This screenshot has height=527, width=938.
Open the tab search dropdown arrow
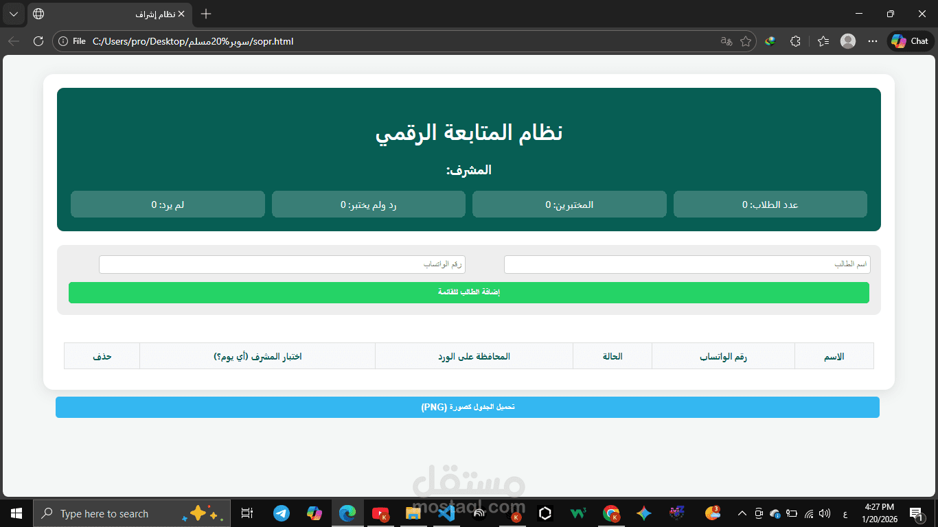click(x=13, y=13)
